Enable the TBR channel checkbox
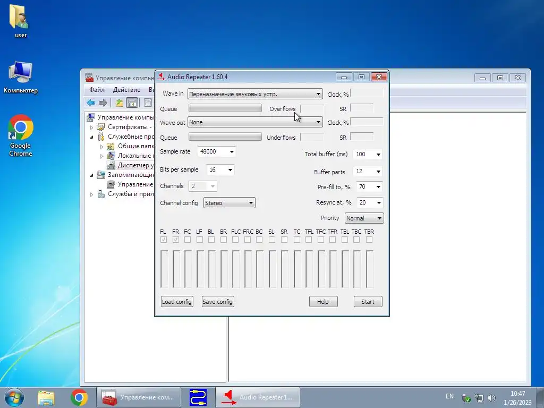 click(369, 240)
